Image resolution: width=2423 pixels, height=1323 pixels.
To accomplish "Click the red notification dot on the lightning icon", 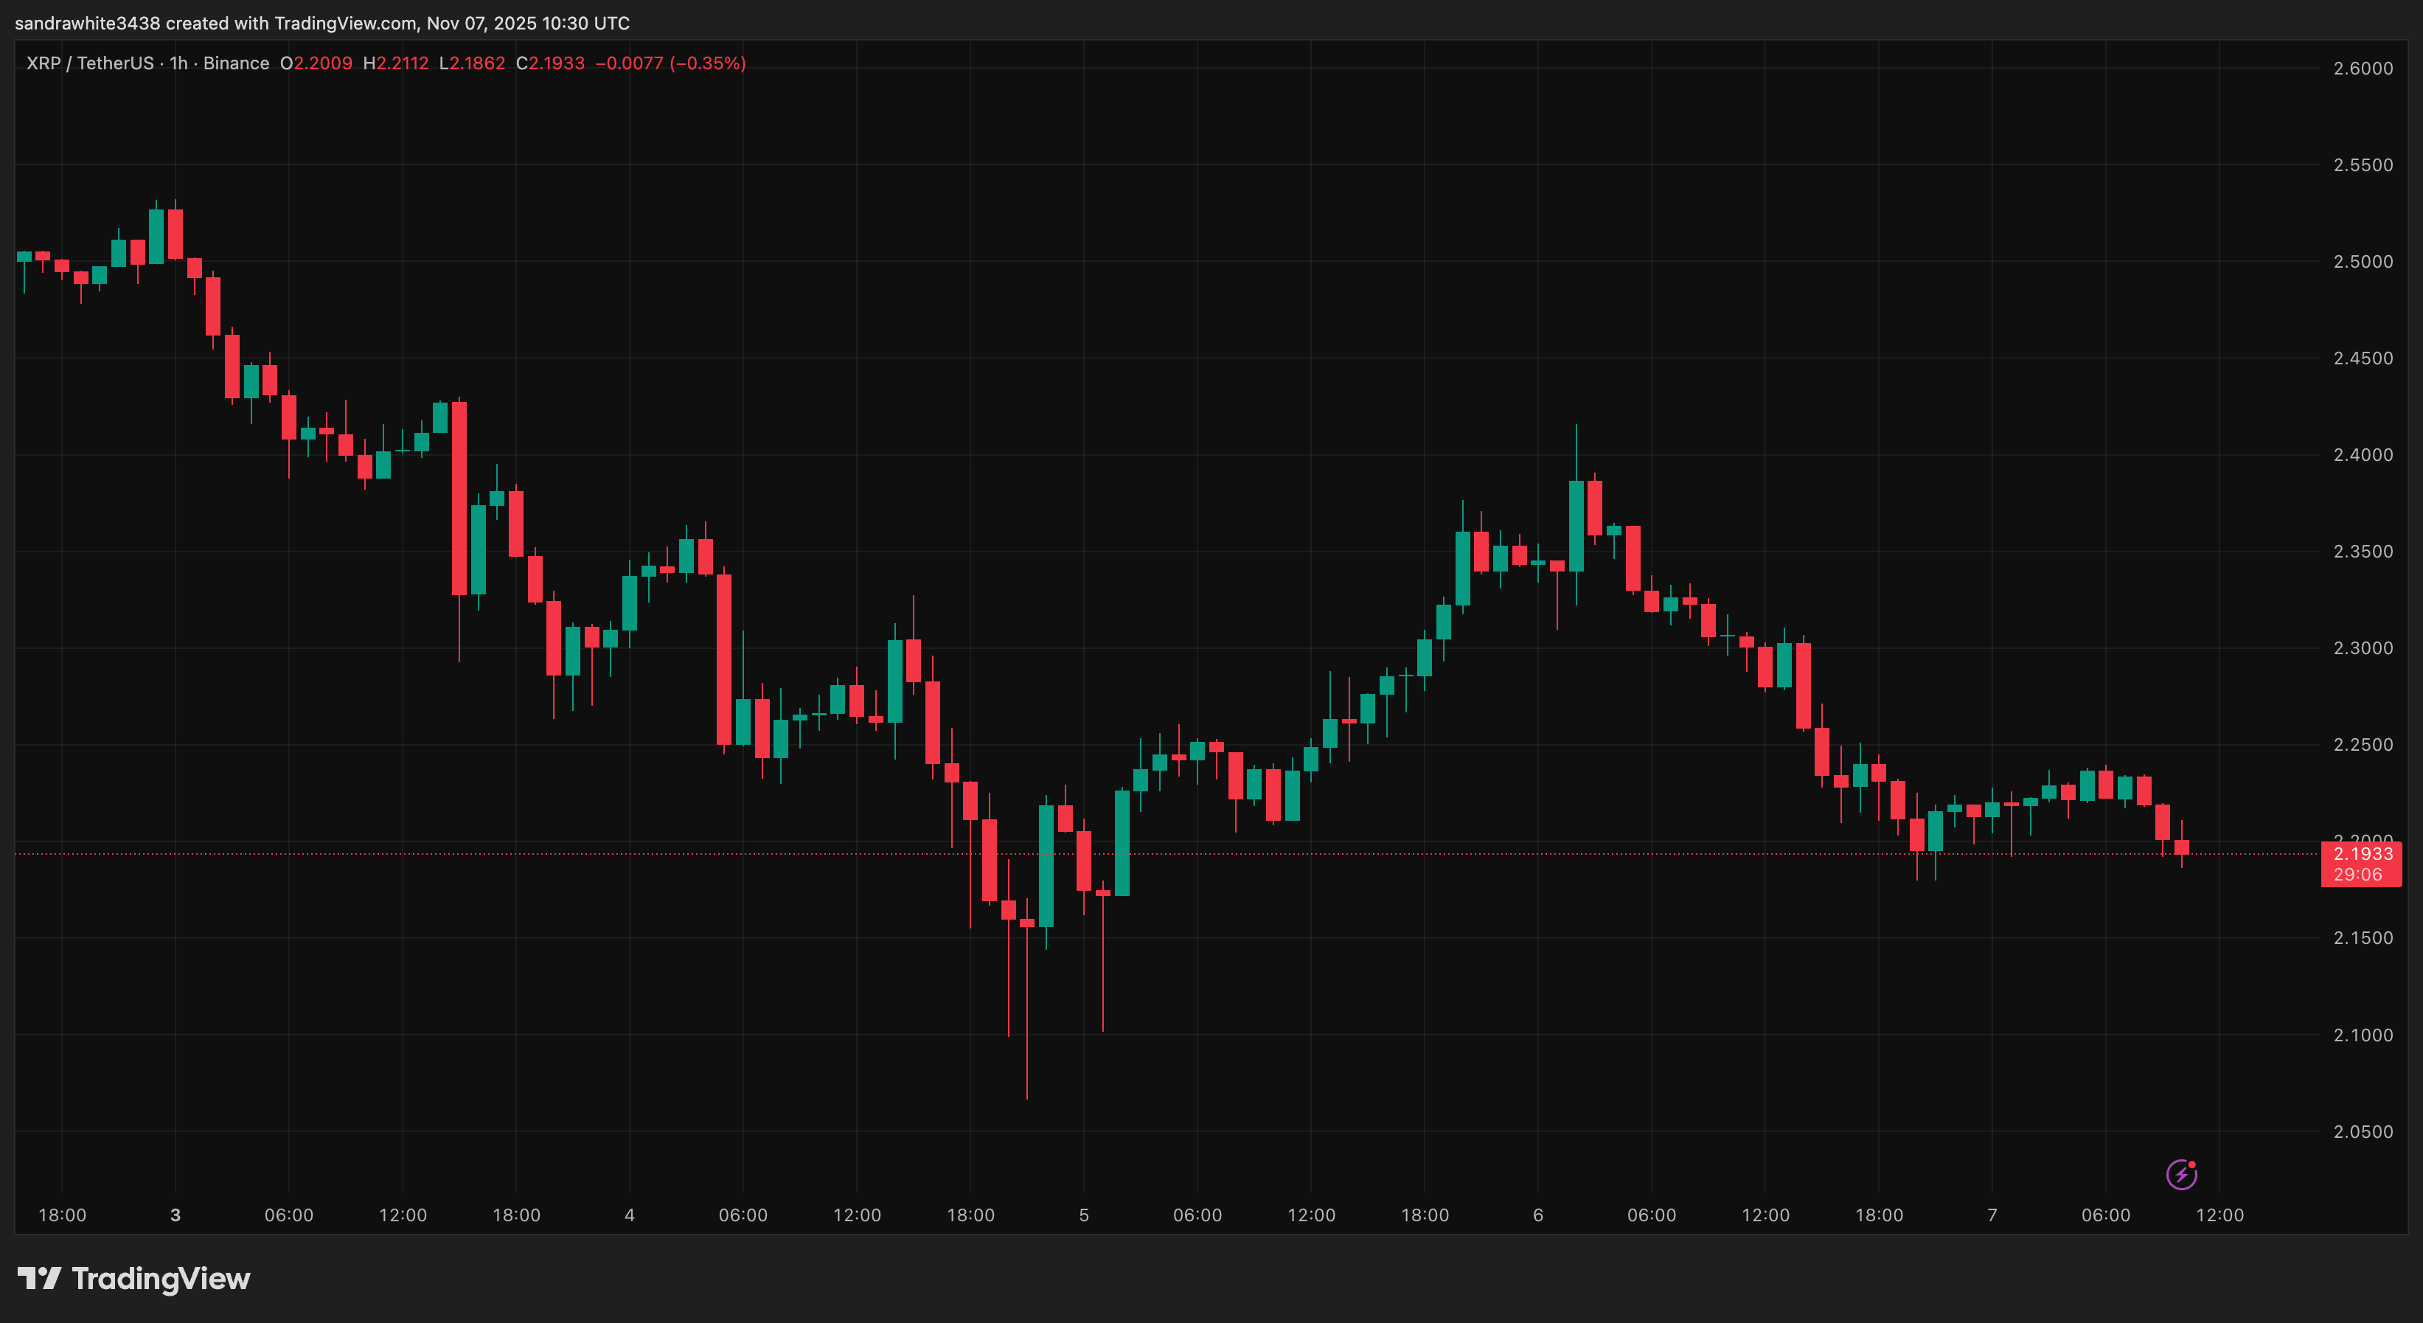I will click(x=2192, y=1165).
